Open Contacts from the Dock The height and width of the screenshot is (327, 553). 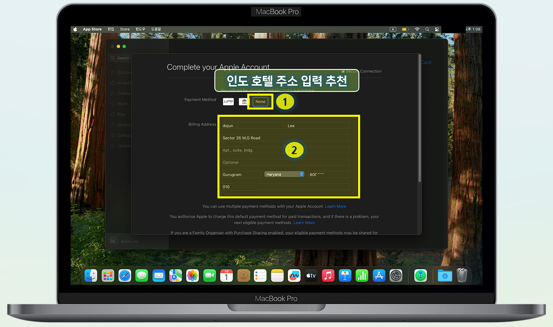tap(243, 275)
